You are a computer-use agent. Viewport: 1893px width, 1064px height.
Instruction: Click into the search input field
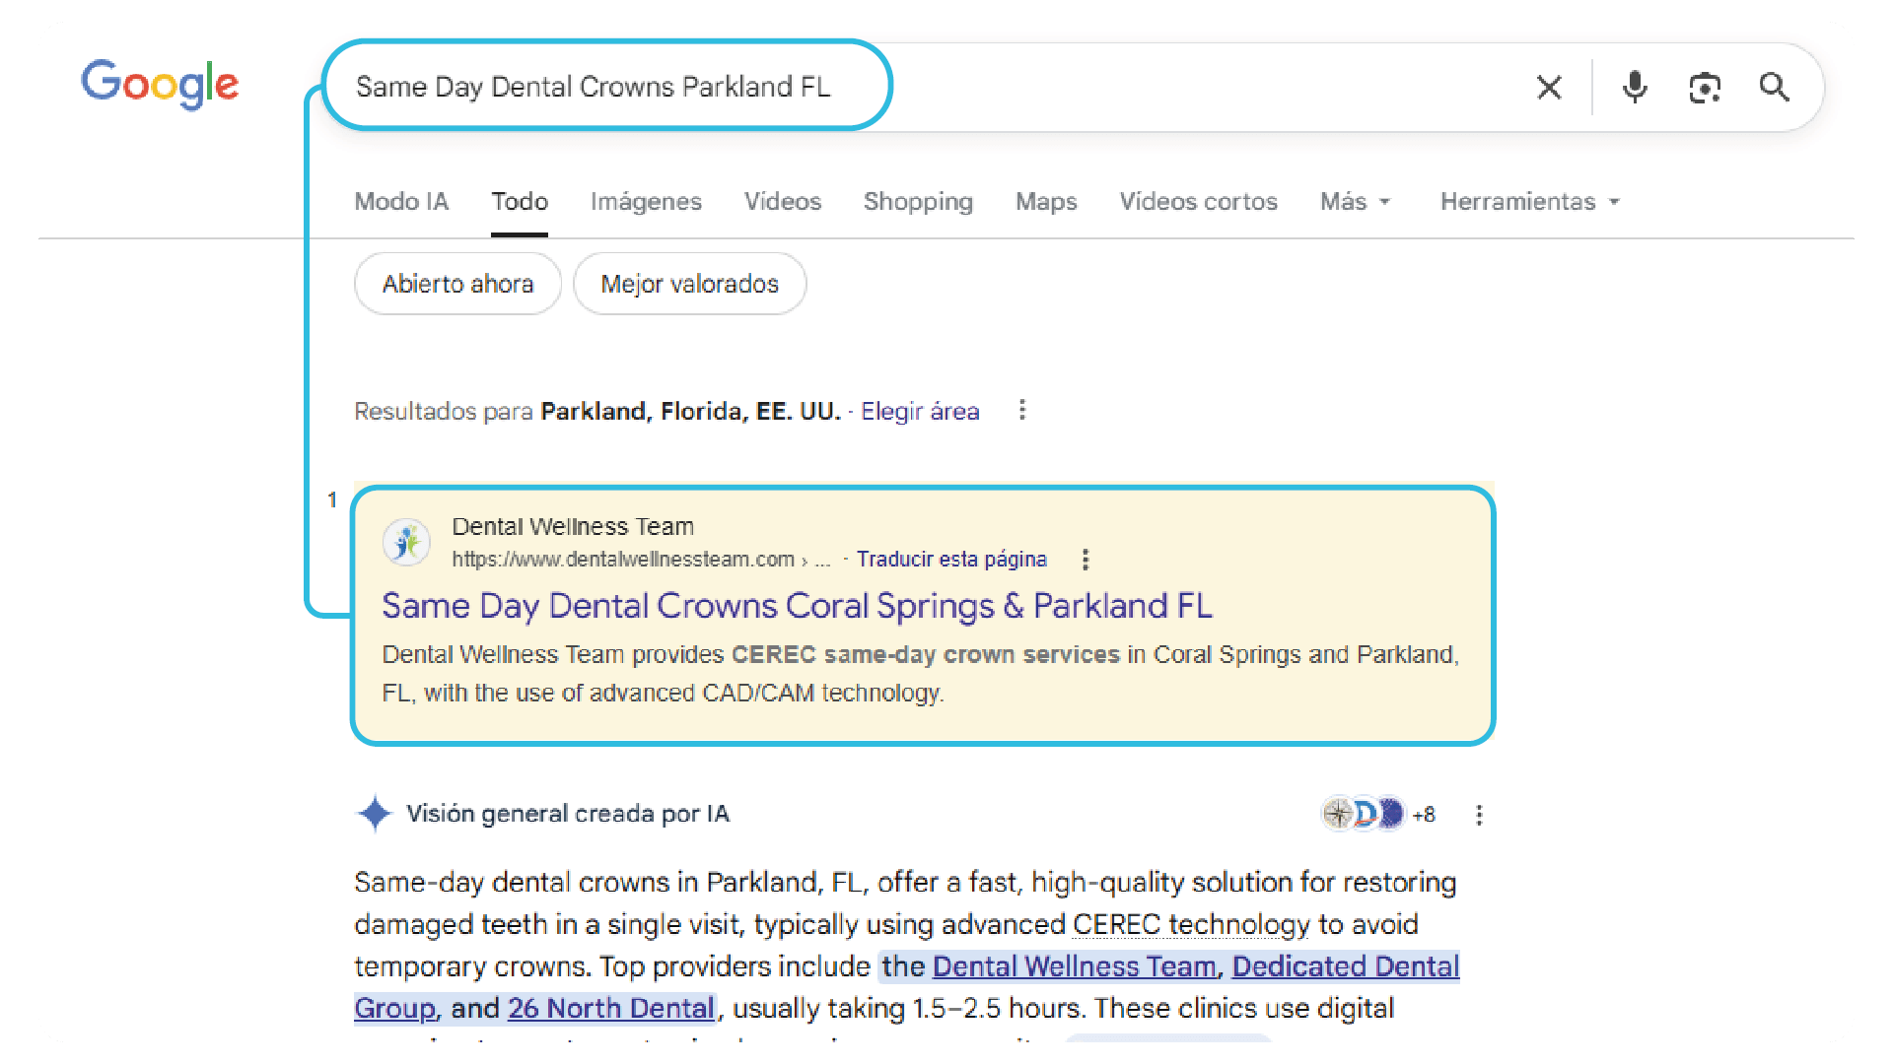coord(927,87)
